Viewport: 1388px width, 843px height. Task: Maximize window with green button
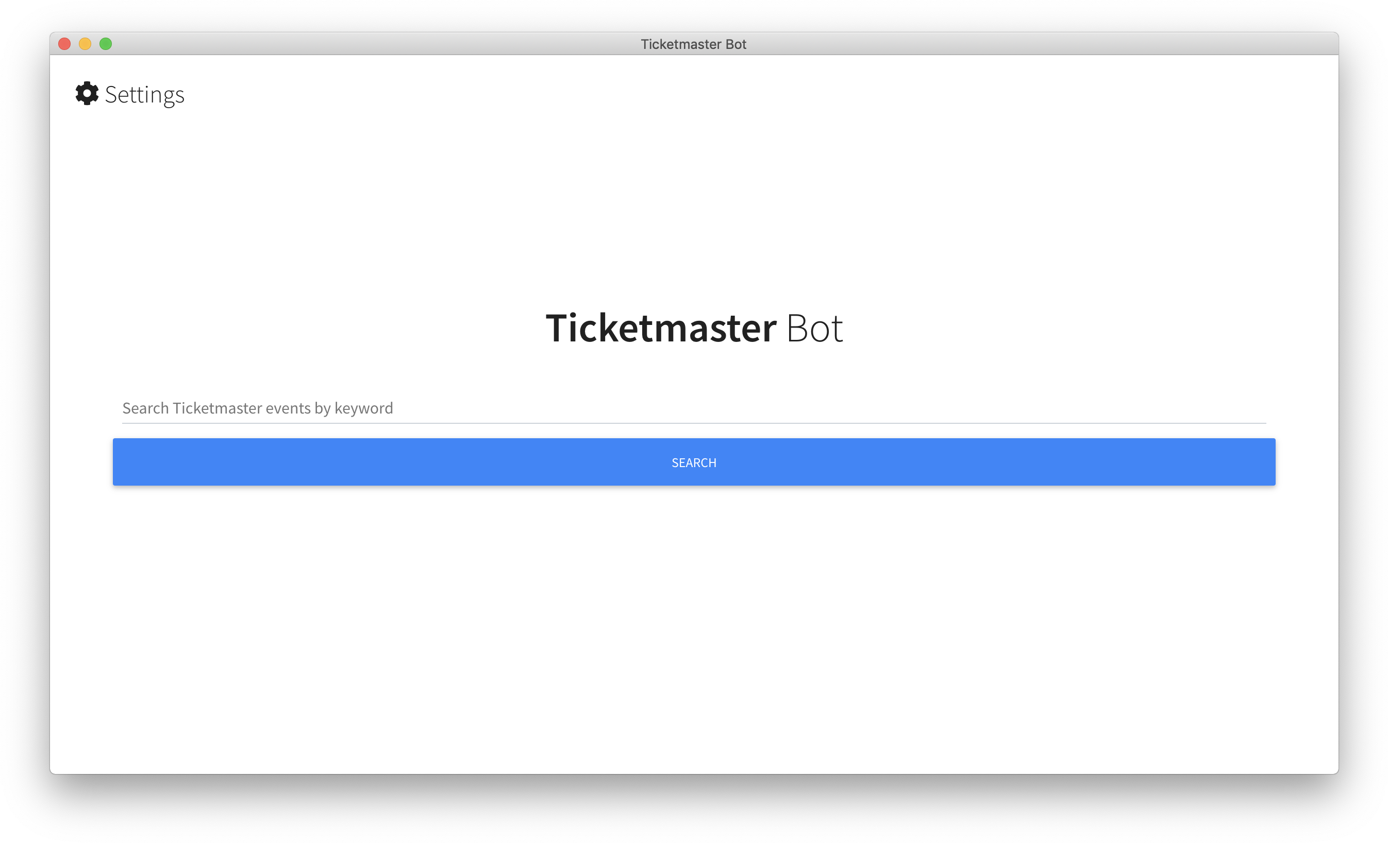[x=106, y=44]
